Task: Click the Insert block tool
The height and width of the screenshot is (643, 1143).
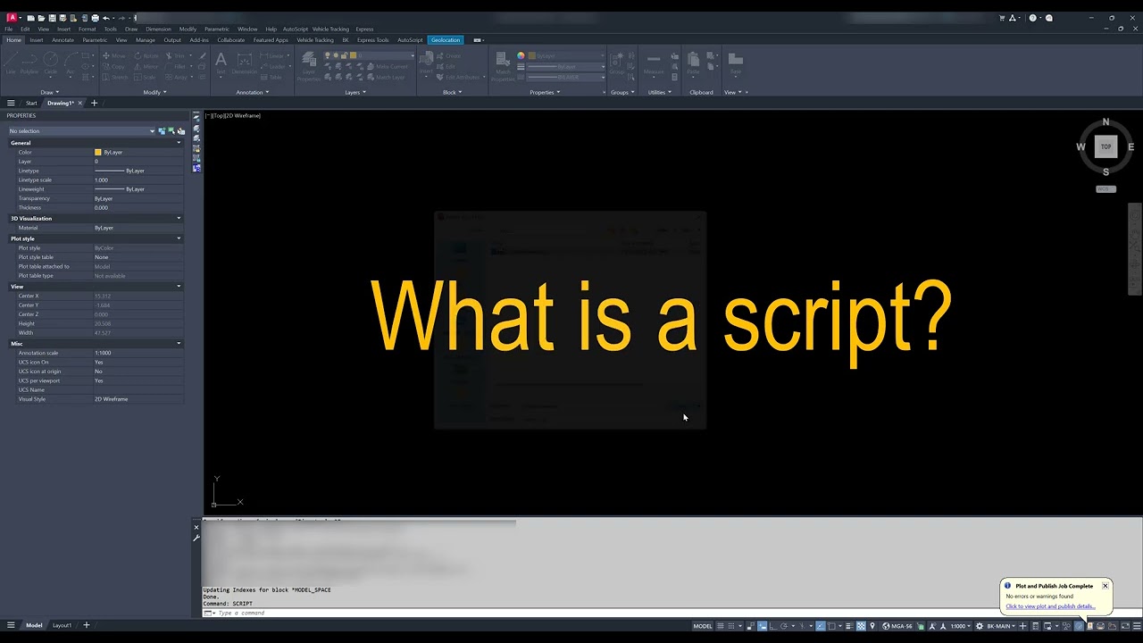Action: pyautogui.click(x=426, y=63)
